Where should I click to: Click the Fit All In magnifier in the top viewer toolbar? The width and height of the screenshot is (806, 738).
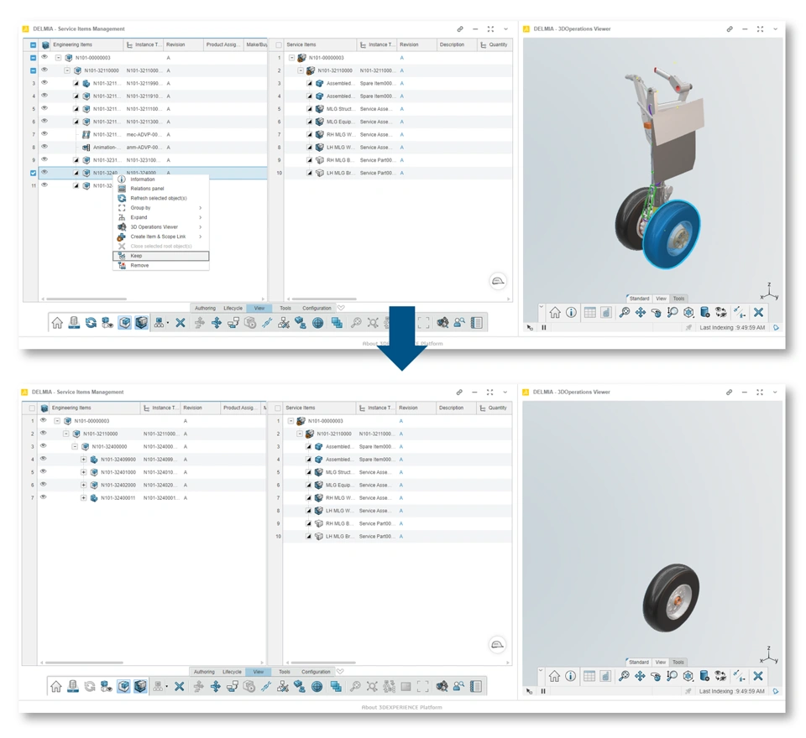(624, 312)
